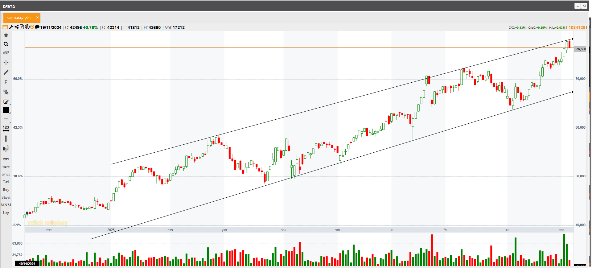592x268 pixels.
Task: Toggle the פערים gaps display
Action: coord(6,174)
